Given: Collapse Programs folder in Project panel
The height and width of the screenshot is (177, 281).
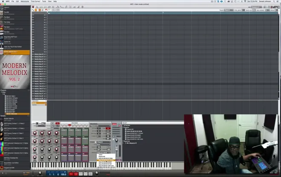Looking at the screenshot, I should (x=123, y=127).
